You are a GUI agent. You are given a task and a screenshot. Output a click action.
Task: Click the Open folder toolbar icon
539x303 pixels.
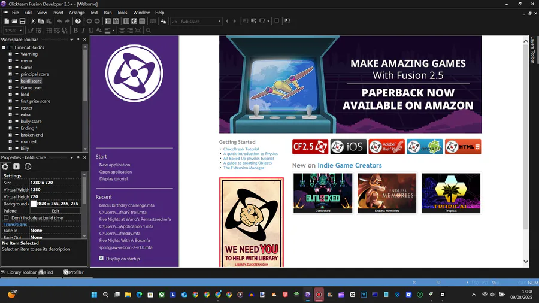[14, 22]
